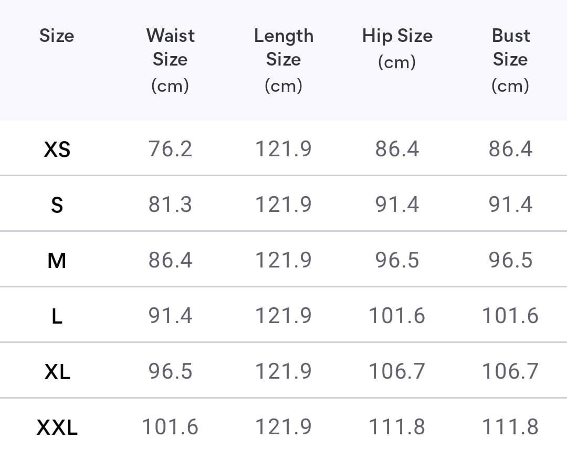Click the Length Size column header

coord(283,60)
